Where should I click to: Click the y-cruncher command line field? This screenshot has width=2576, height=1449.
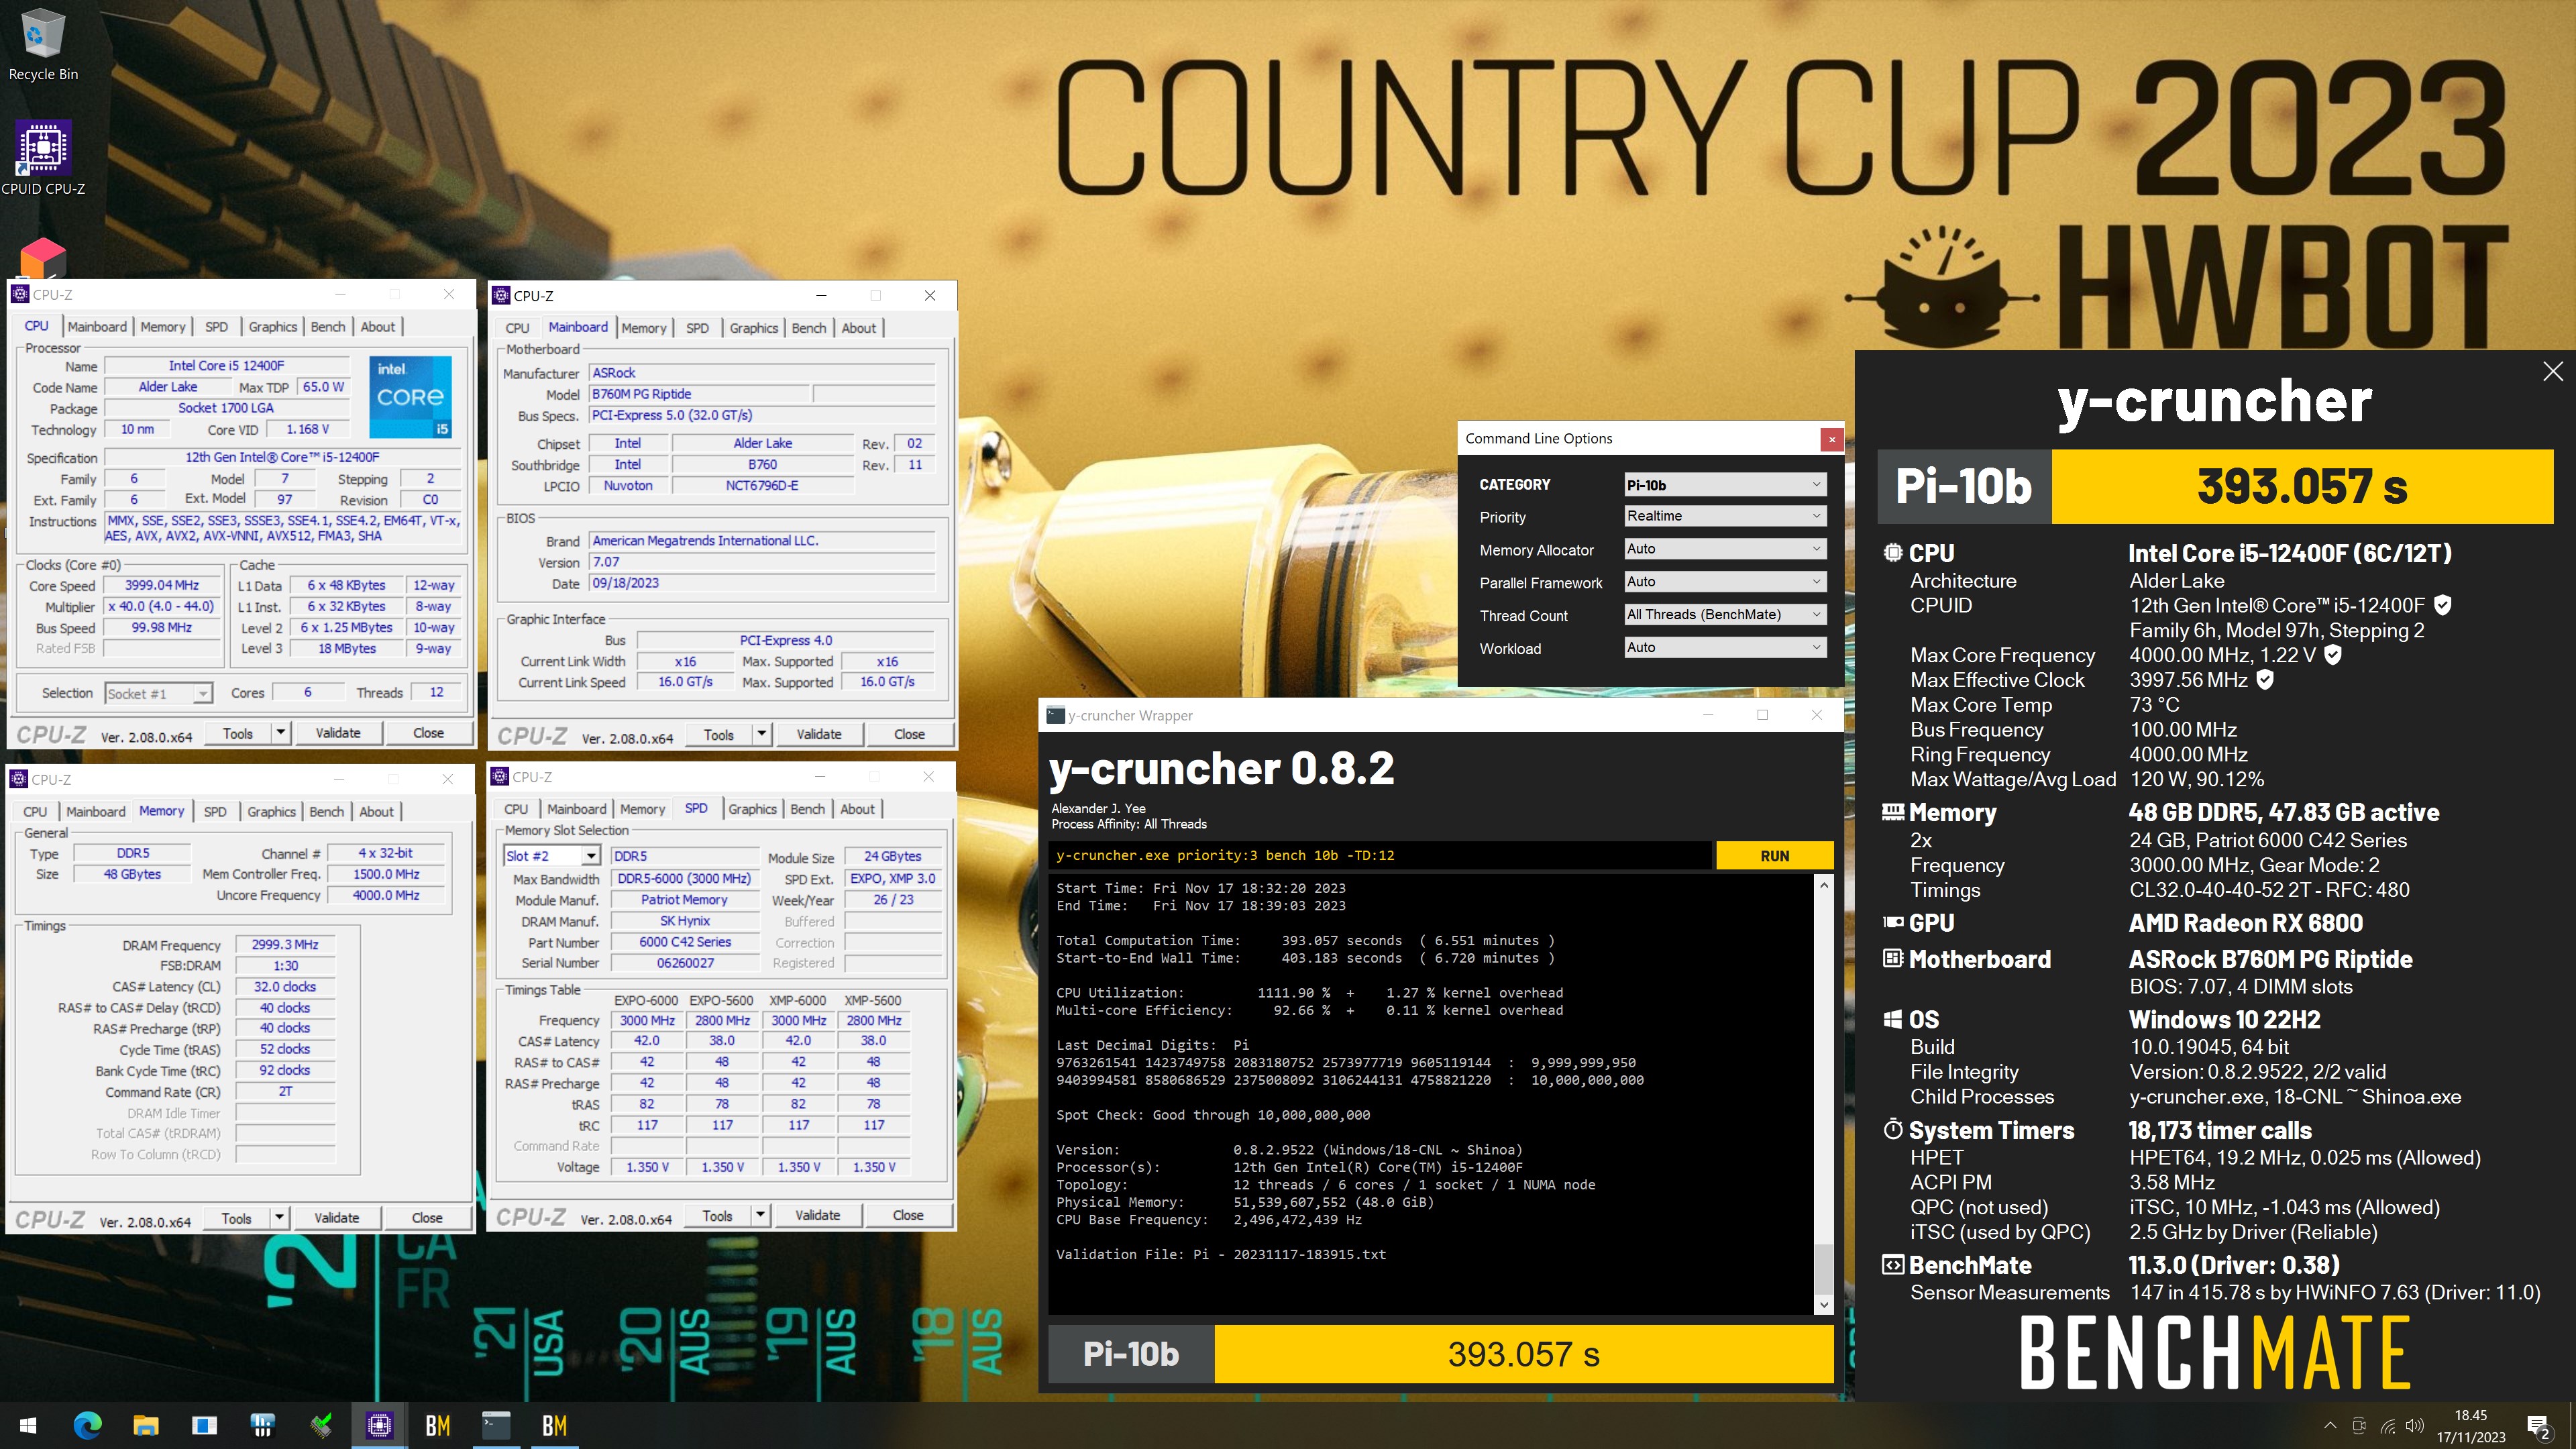pos(1381,856)
